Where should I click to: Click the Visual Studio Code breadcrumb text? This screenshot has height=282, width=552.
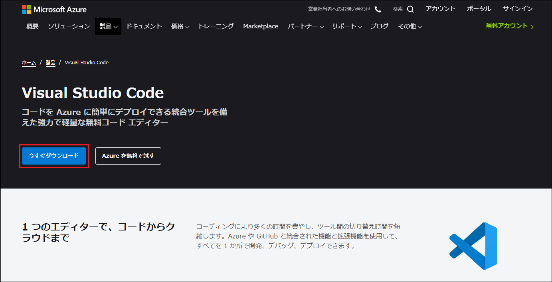[87, 63]
